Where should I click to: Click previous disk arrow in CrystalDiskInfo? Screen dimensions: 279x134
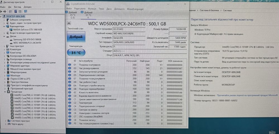click(x=69, y=23)
